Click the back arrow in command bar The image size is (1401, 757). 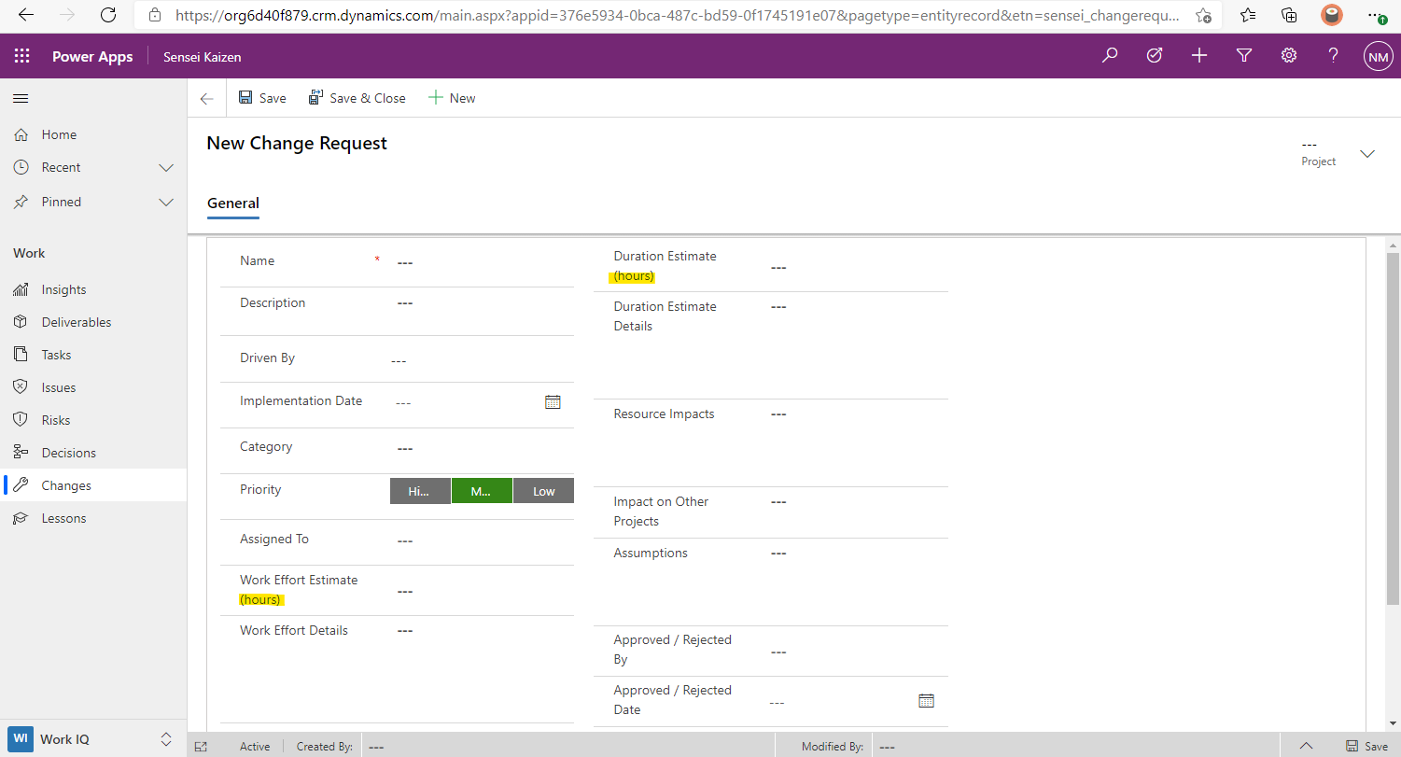pyautogui.click(x=207, y=99)
